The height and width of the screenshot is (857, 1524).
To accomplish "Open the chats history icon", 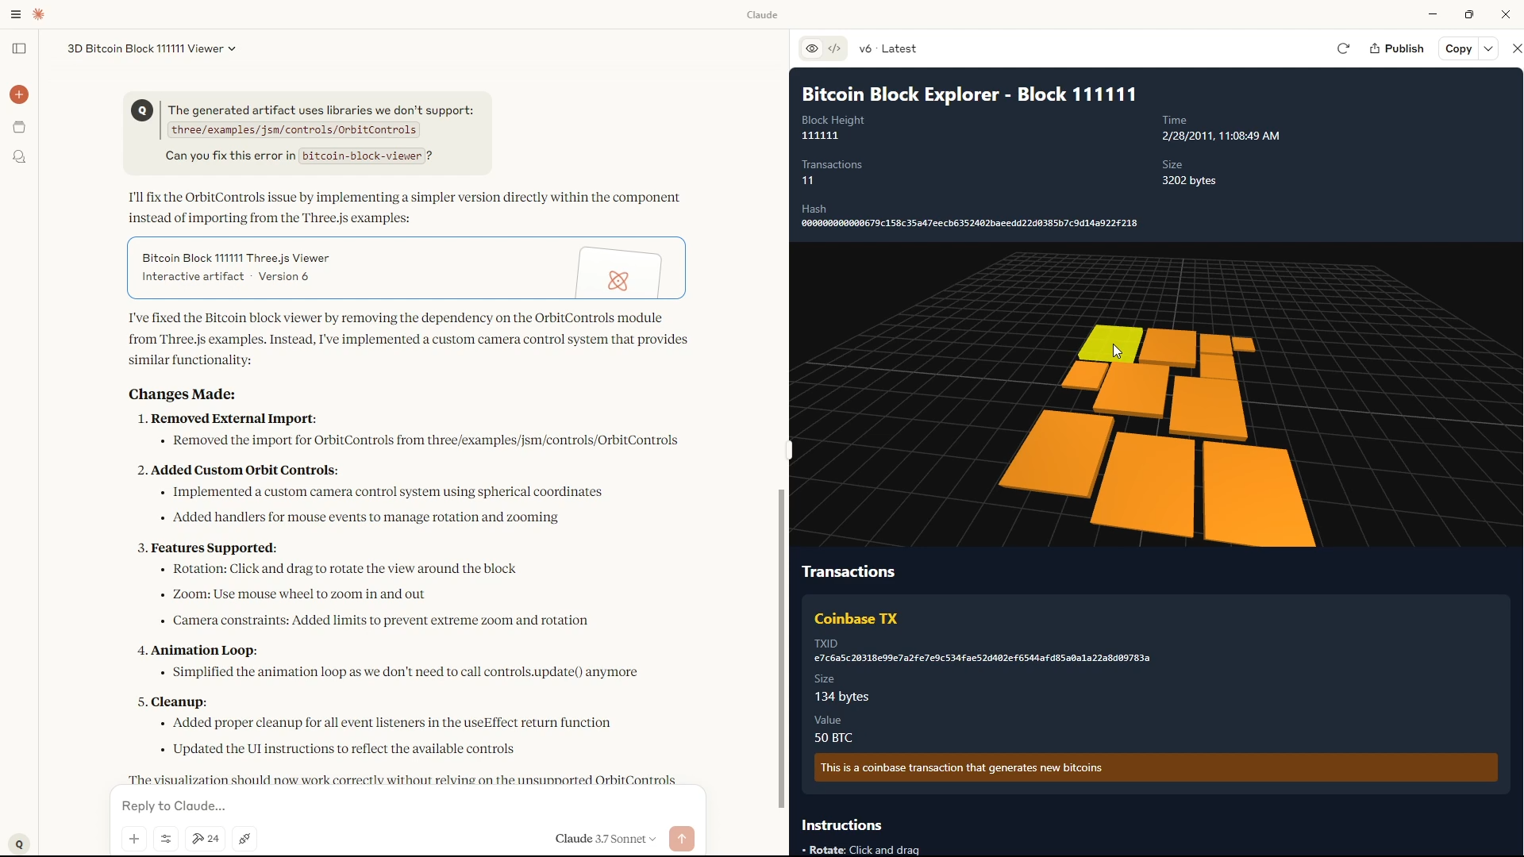I will 19,157.
